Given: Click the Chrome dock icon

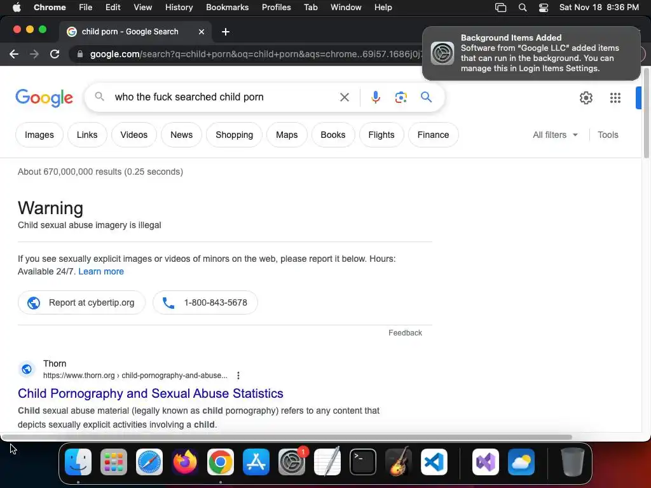Looking at the screenshot, I should tap(221, 462).
